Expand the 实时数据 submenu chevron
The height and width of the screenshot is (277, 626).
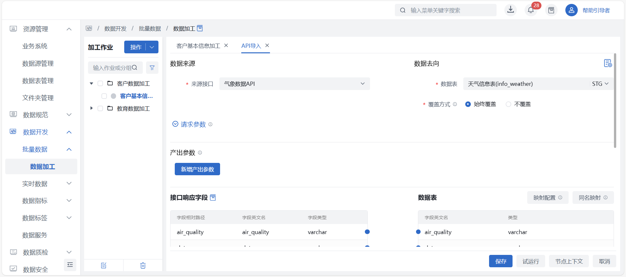click(69, 183)
